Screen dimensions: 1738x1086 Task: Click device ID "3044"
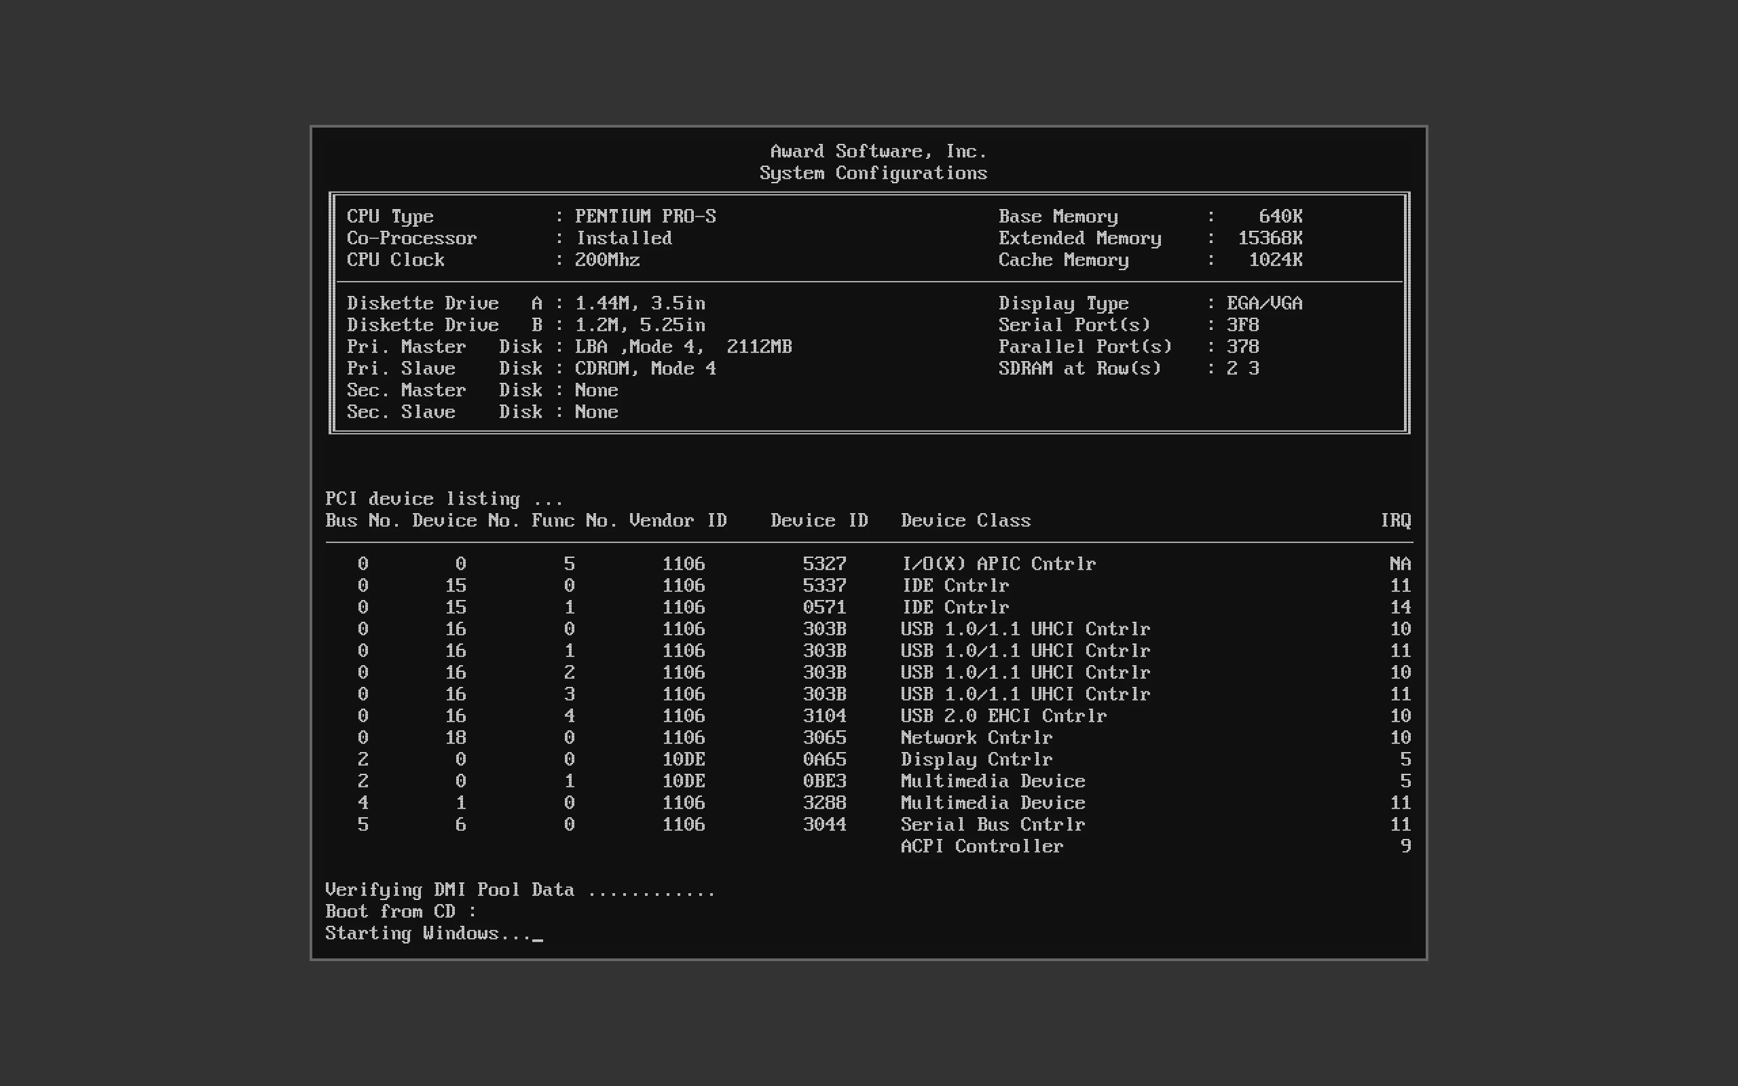coord(824,825)
